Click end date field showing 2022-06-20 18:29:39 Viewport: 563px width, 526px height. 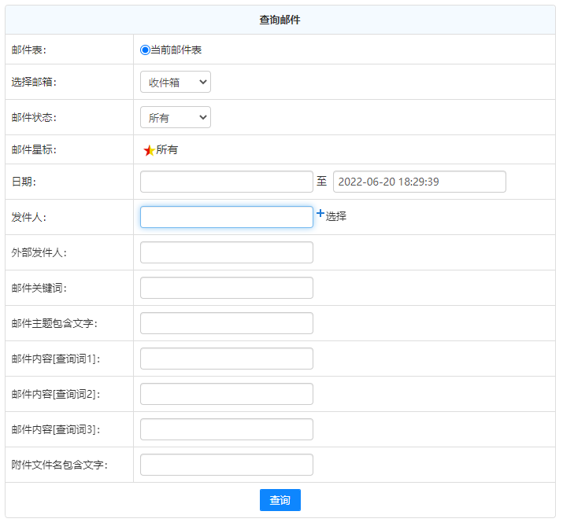click(x=419, y=182)
